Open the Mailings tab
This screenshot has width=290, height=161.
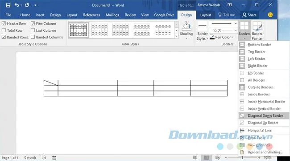112,15
